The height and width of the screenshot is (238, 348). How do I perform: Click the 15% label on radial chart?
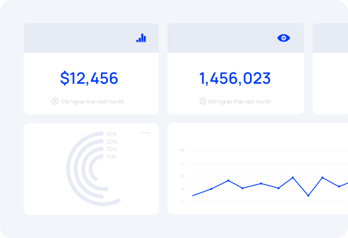coord(111,157)
